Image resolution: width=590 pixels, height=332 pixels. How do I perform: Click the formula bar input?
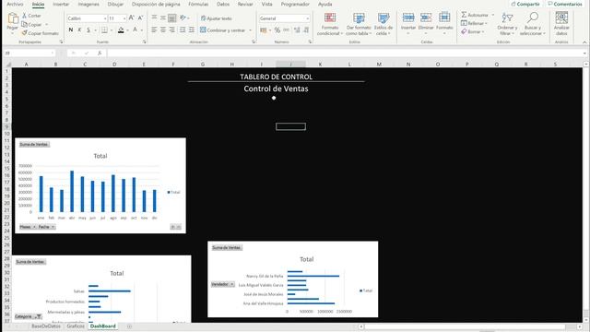344,53
